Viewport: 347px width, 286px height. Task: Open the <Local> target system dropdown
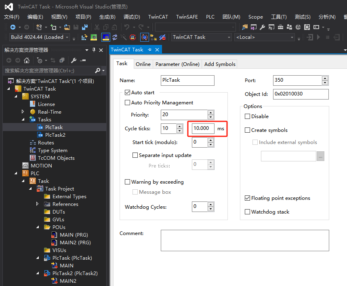click(x=292, y=37)
